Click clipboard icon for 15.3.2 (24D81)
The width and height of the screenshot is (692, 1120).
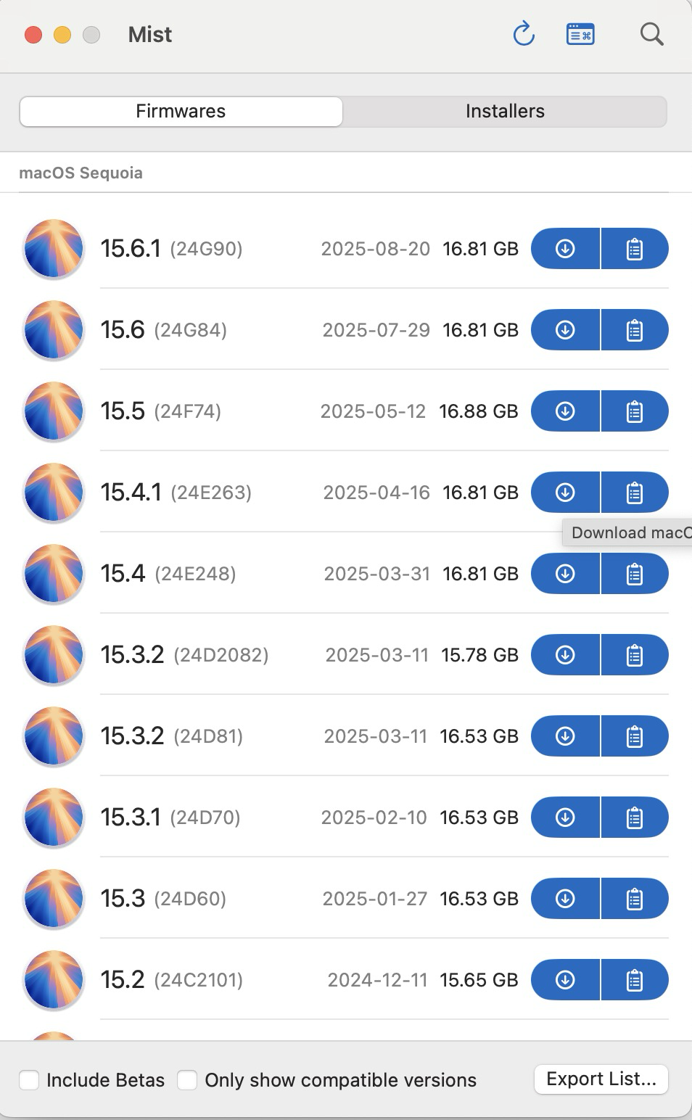pyautogui.click(x=635, y=736)
